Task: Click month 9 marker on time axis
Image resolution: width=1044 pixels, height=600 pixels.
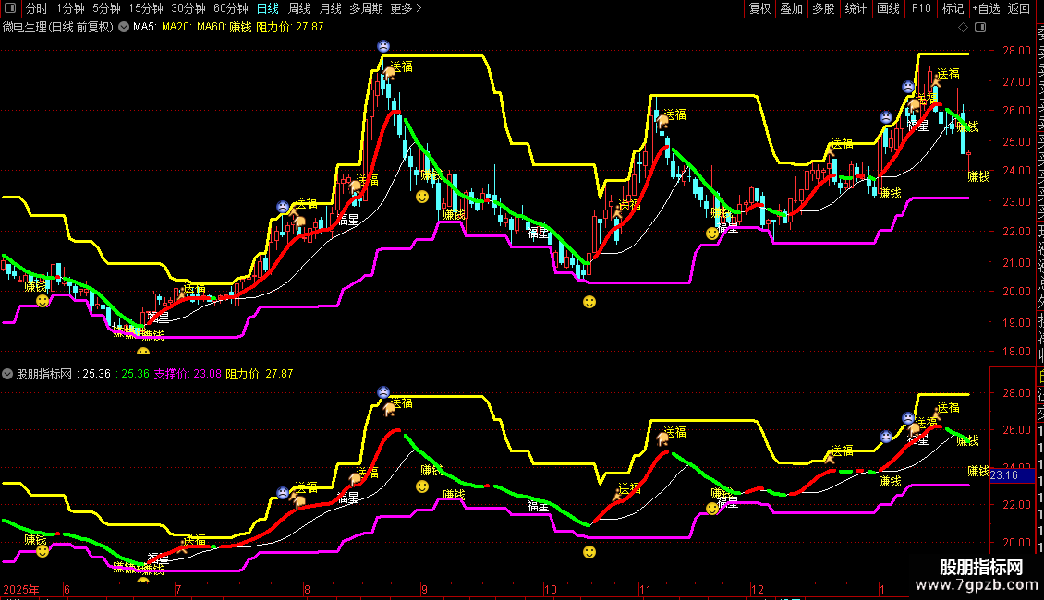Action: coord(424,589)
